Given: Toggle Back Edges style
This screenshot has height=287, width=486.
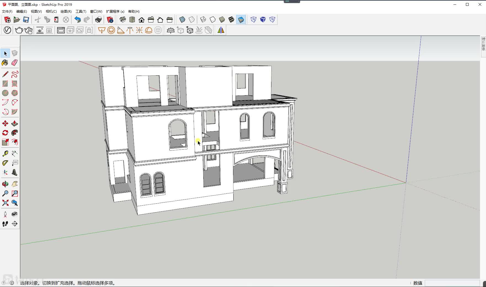Looking at the screenshot, I should pos(192,20).
